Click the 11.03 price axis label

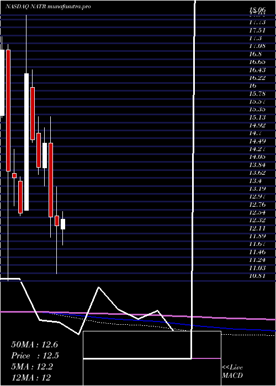257,268
